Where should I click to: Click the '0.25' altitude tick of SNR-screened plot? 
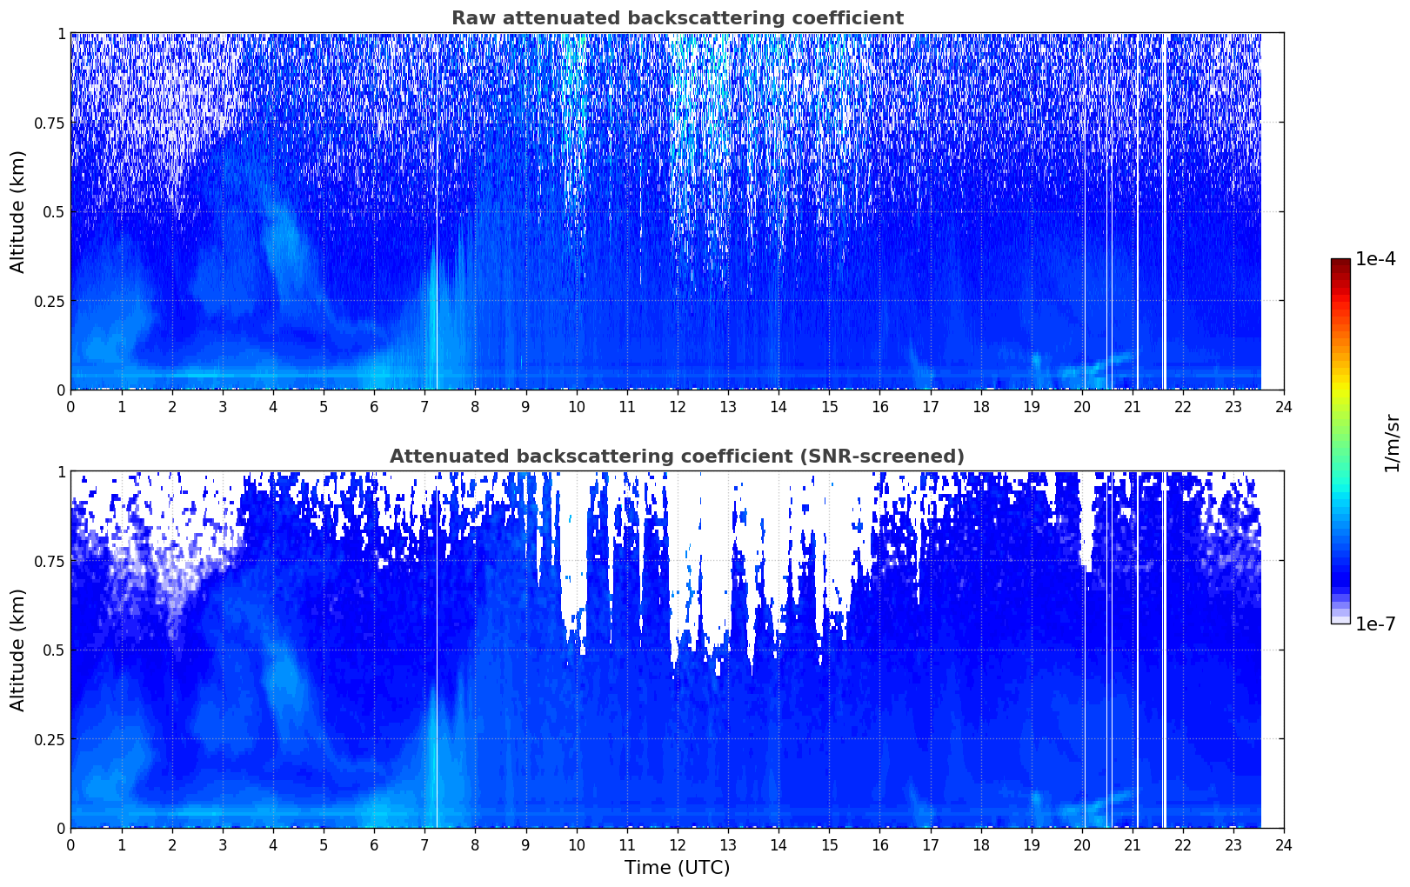click(50, 739)
